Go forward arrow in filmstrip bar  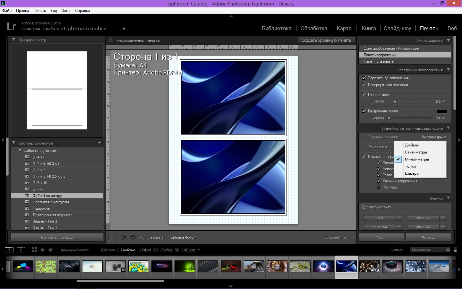(50, 250)
